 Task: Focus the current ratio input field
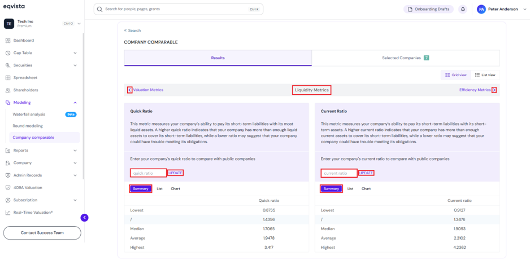pos(339,173)
